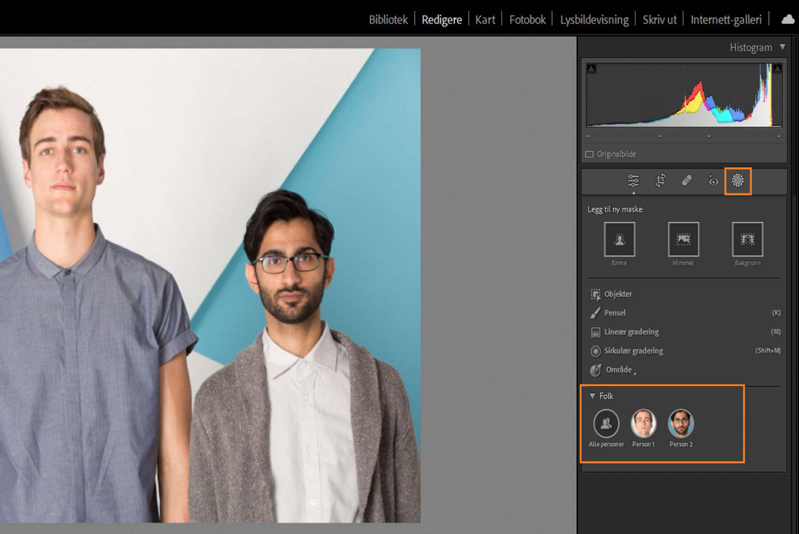Select the Crop overlay tool icon
Image resolution: width=799 pixels, height=534 pixels.
pos(660,180)
